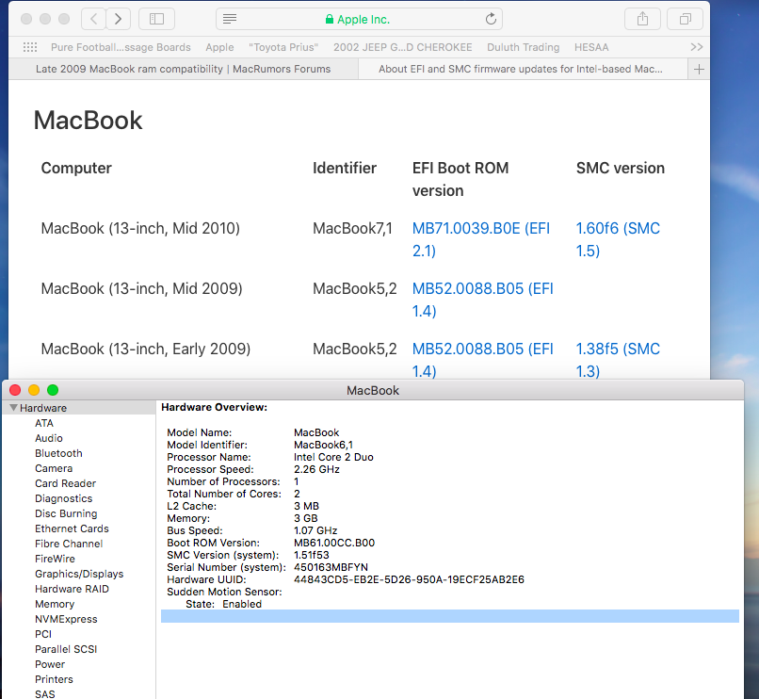Open the Reader view icon in address bar

pos(230,19)
